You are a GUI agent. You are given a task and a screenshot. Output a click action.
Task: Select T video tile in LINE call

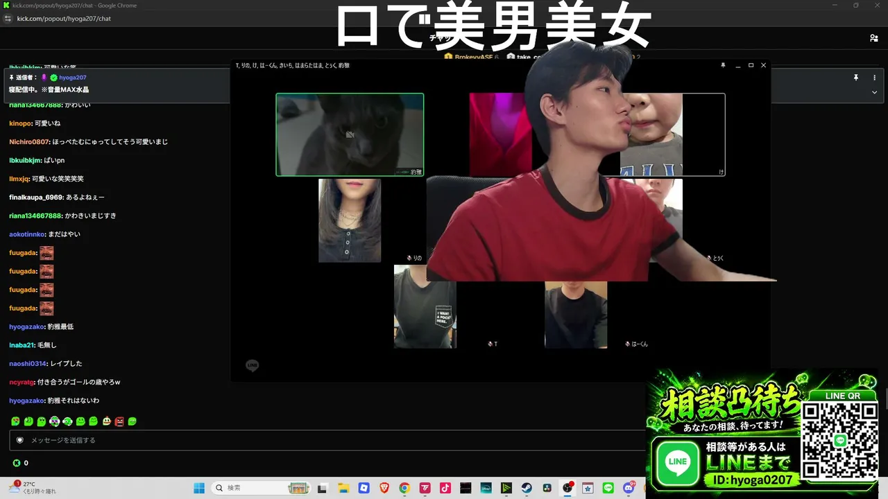point(425,306)
